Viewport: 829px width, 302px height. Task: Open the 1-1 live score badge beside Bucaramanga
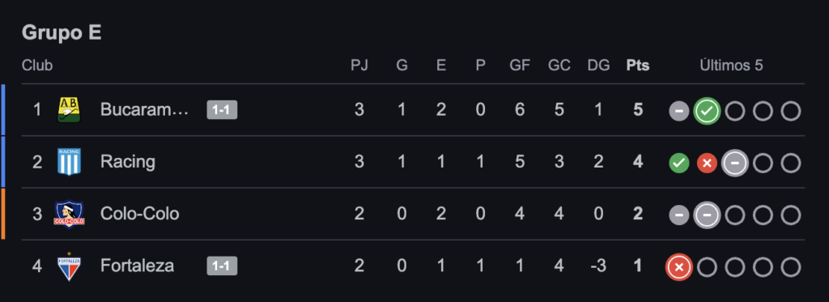[x=222, y=110]
